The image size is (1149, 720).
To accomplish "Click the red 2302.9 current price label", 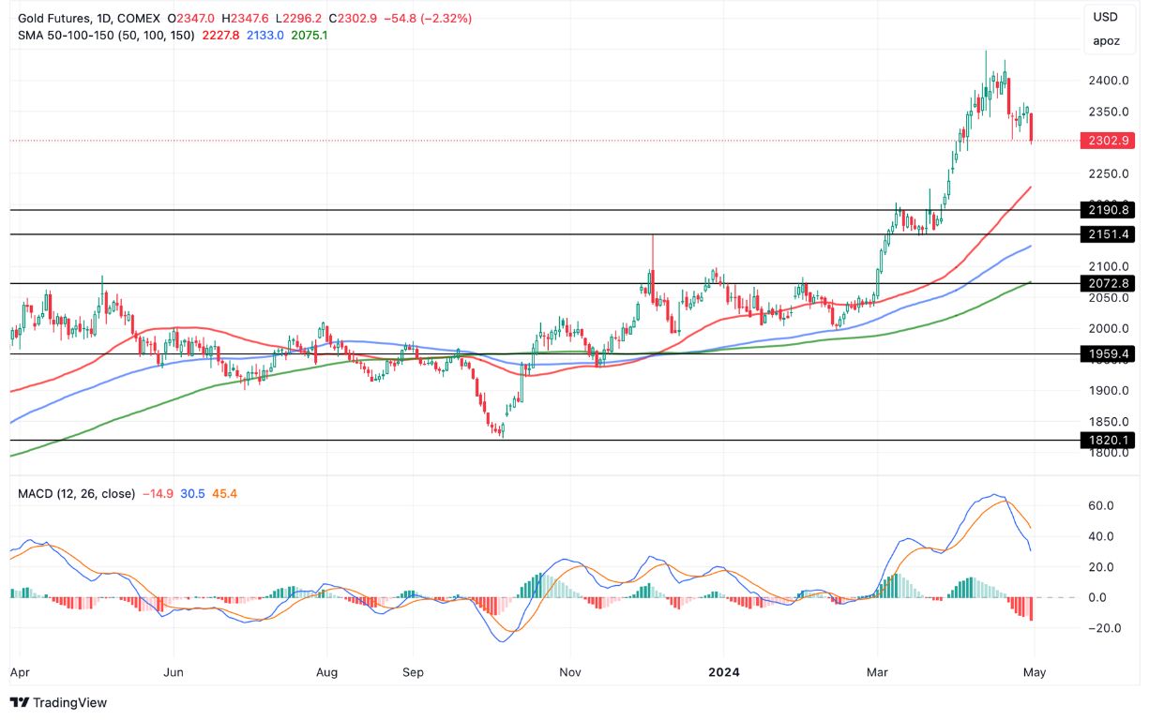I will (x=1107, y=139).
